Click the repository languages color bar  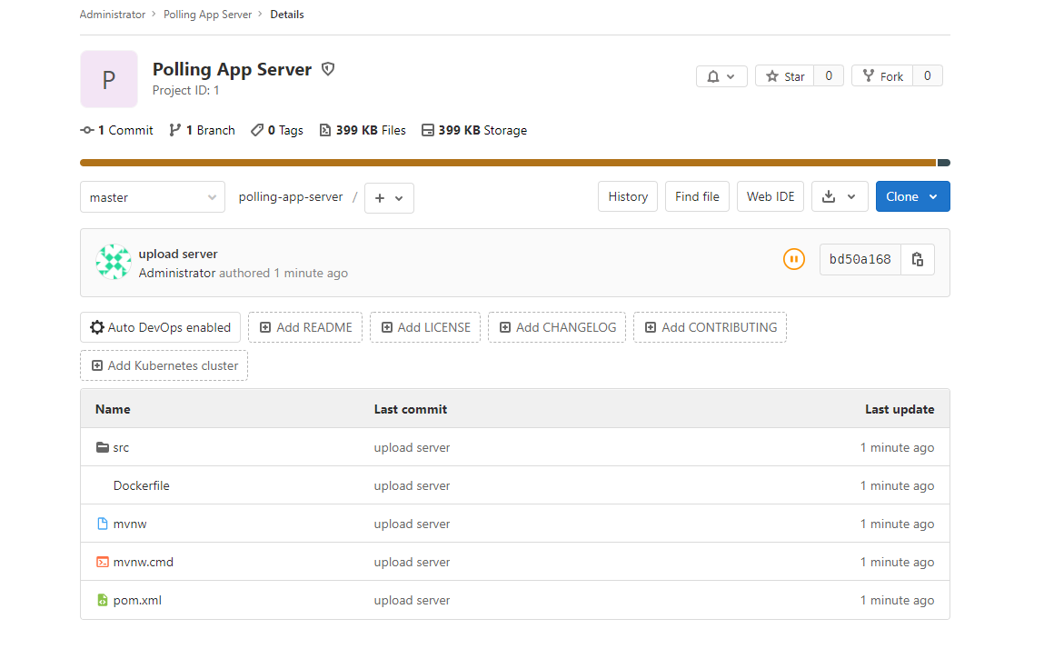pos(507,163)
